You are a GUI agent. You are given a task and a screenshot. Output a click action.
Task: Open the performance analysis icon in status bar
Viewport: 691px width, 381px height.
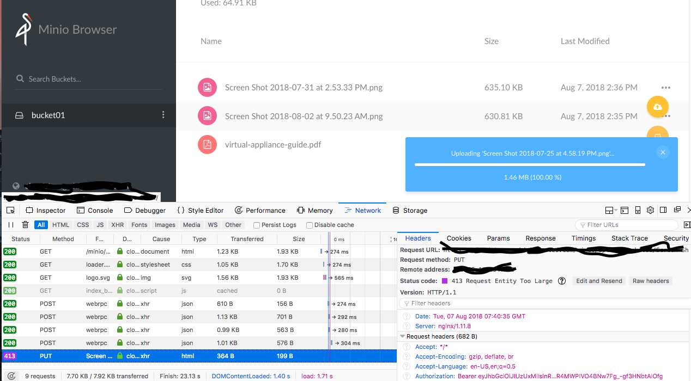tap(11, 376)
